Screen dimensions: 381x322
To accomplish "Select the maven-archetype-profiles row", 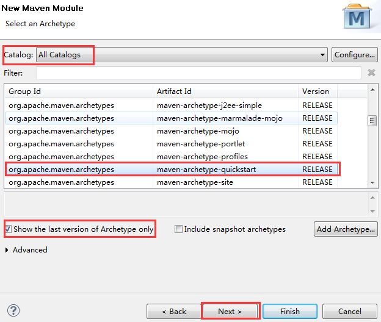I will tap(171, 157).
